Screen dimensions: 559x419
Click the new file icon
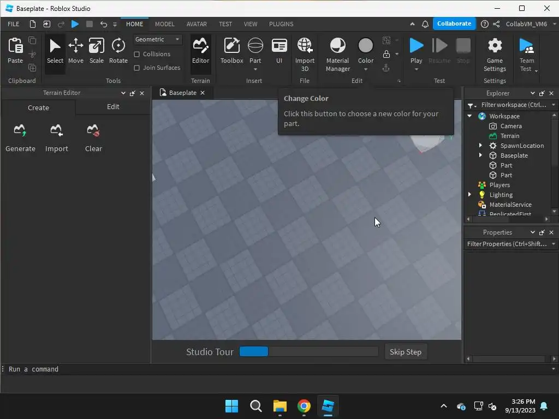tap(32, 24)
